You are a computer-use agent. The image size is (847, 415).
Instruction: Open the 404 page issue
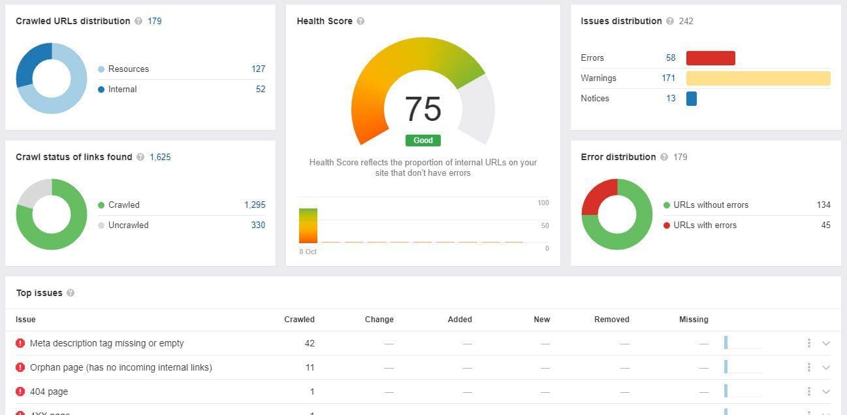(x=49, y=391)
